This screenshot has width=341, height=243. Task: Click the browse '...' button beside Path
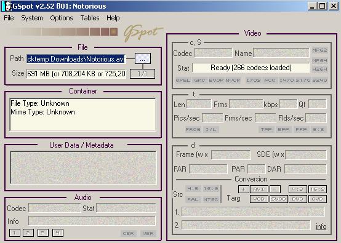[x=143, y=58]
